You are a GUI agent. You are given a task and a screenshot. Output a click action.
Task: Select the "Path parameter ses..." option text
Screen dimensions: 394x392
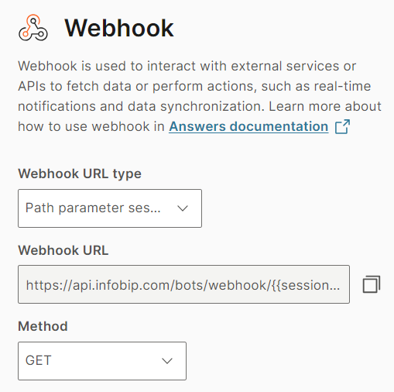(x=93, y=208)
